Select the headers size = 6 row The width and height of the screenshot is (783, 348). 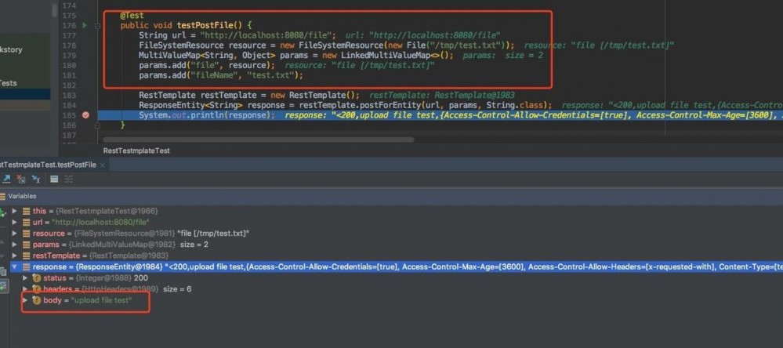(397, 289)
